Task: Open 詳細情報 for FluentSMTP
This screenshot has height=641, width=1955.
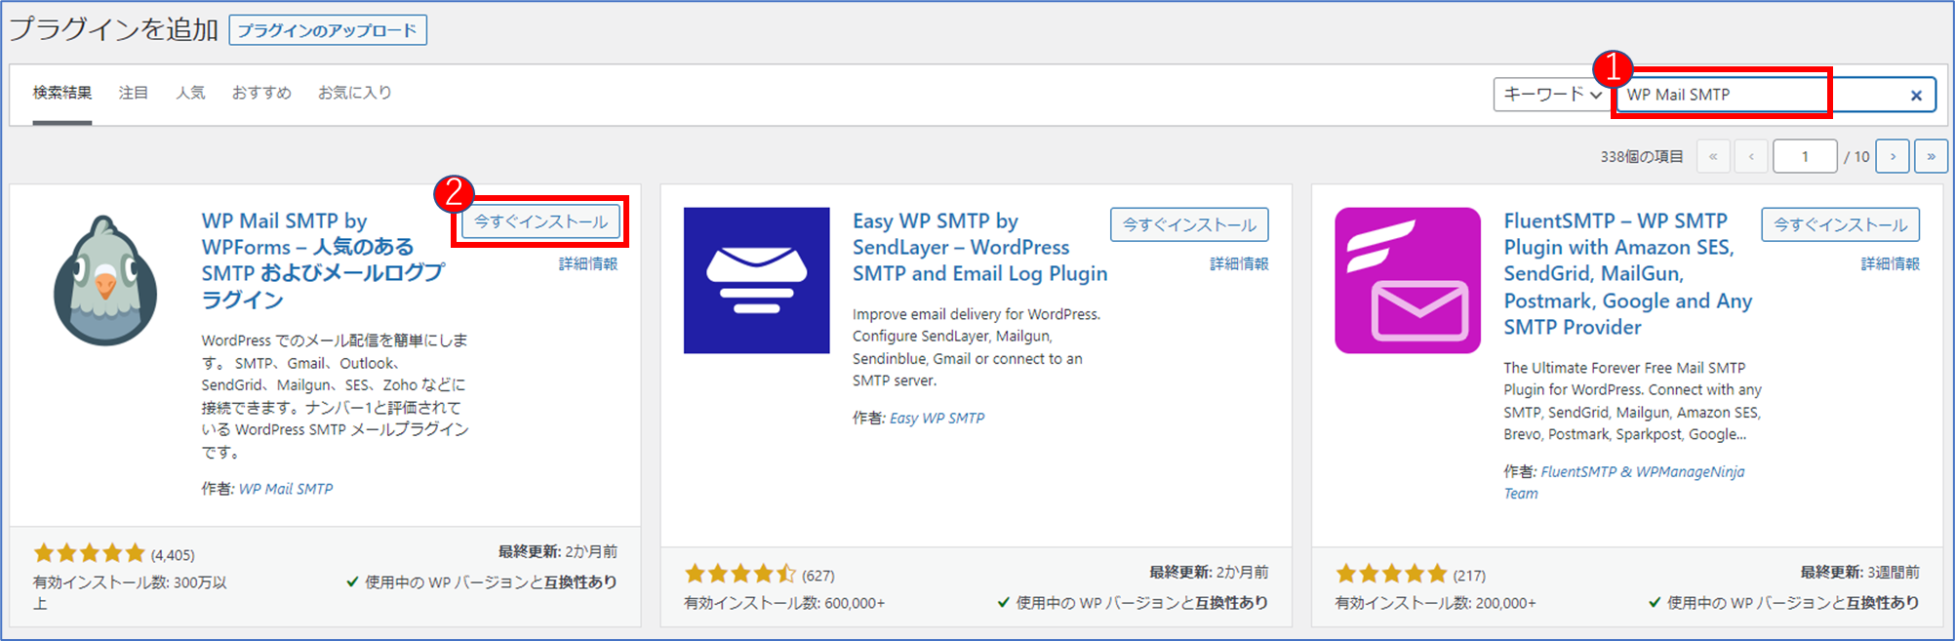Action: pos(1890,263)
